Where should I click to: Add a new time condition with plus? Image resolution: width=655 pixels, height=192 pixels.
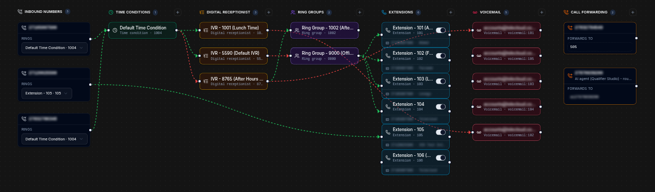177,12
